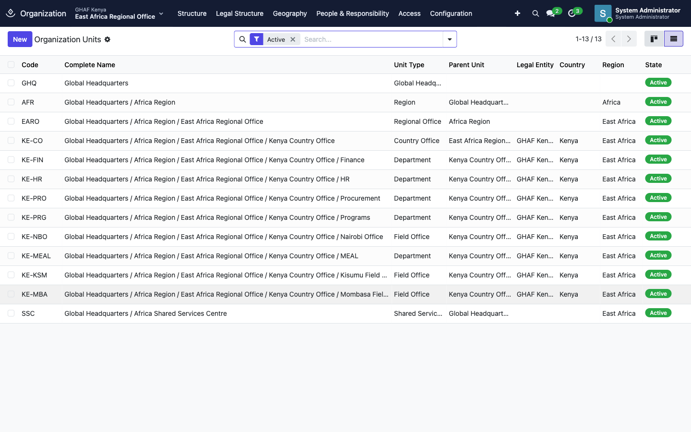
Task: Click the 1-13 / 13 pager counter
Action: (588, 39)
